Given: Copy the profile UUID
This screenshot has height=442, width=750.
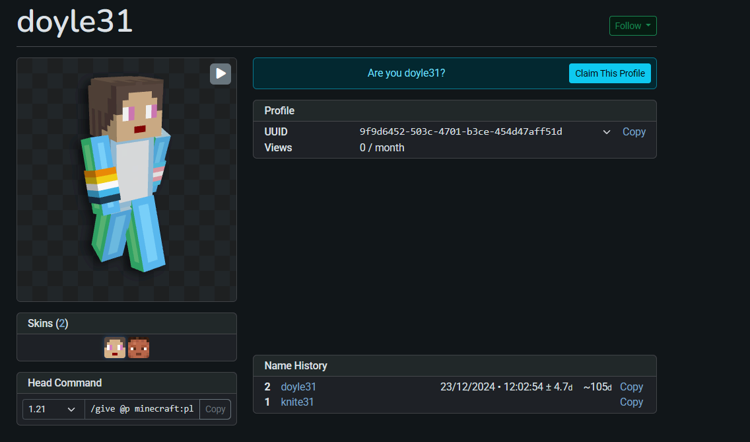Looking at the screenshot, I should 634,131.
